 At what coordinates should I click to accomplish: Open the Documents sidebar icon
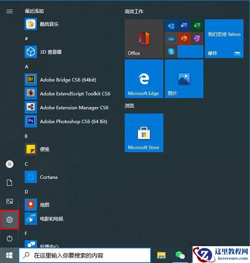tap(9, 183)
